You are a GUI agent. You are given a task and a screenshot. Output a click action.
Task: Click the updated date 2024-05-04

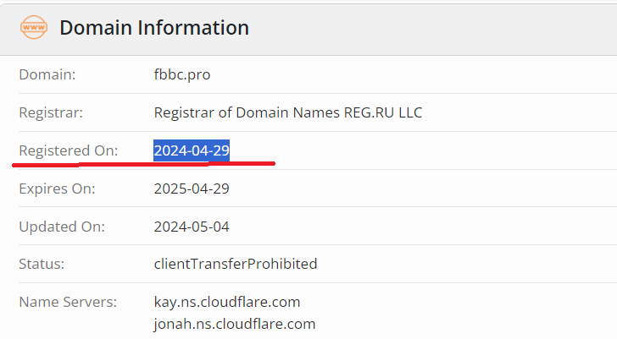pyautogui.click(x=192, y=227)
